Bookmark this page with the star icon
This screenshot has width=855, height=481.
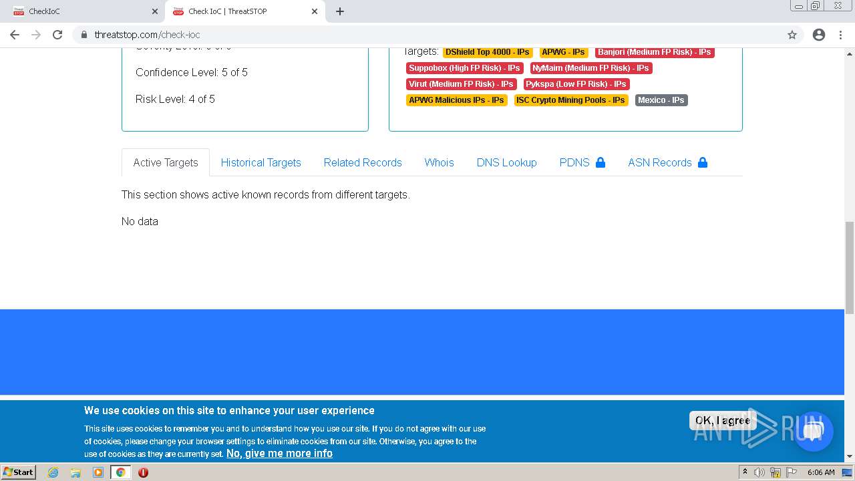(x=792, y=35)
